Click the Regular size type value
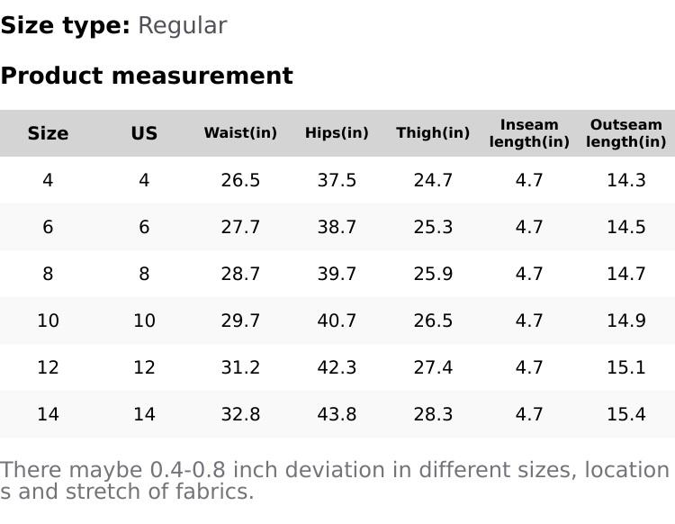Viewport: 675px width, 524px height. 182,26
